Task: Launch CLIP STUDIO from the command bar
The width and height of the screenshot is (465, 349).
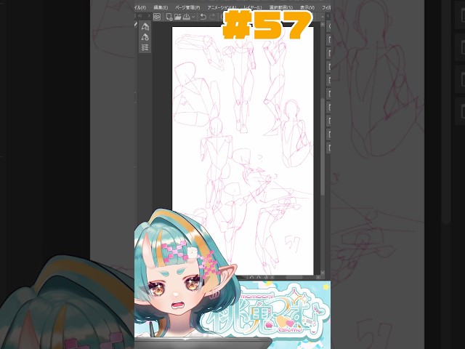Action: click(157, 17)
